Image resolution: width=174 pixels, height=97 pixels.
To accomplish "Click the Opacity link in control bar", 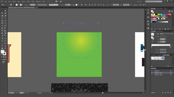I will [62, 5].
